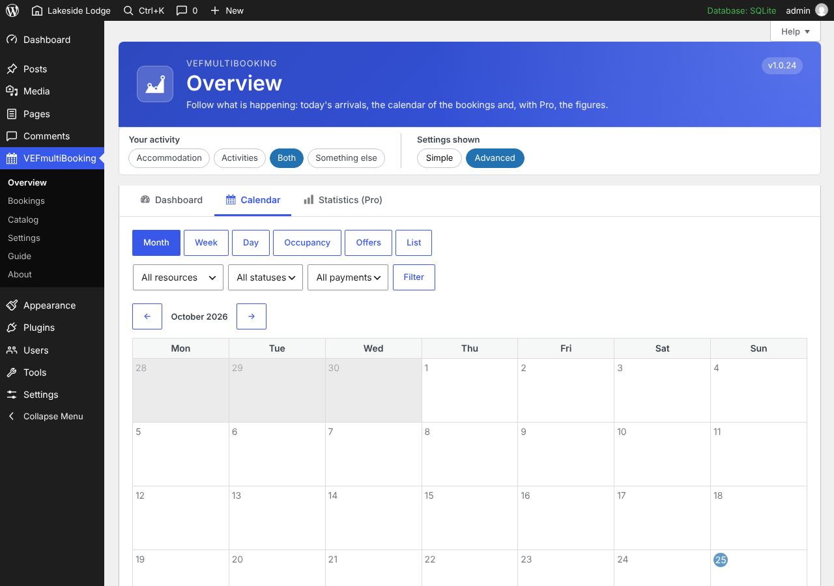Open the Calendar tab
This screenshot has width=834, height=586.
253,200
